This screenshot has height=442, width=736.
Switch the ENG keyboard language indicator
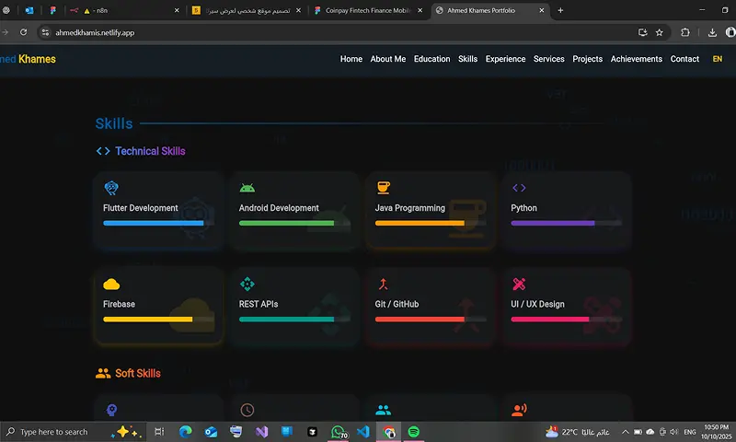pyautogui.click(x=689, y=432)
